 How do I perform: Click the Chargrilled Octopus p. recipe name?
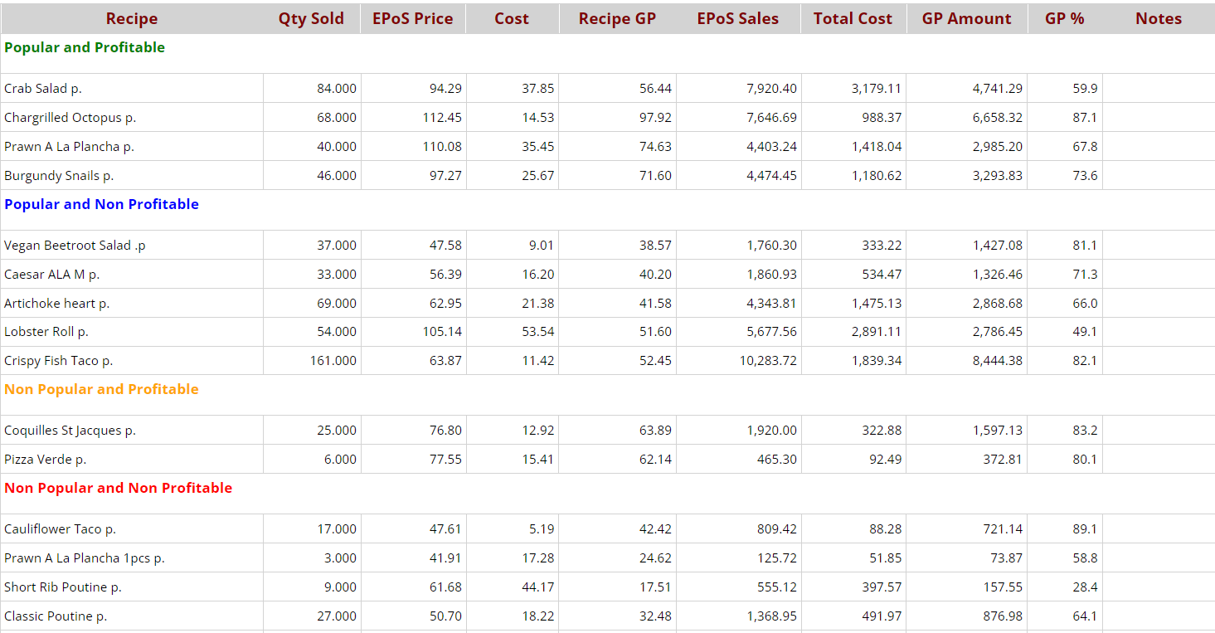click(70, 118)
